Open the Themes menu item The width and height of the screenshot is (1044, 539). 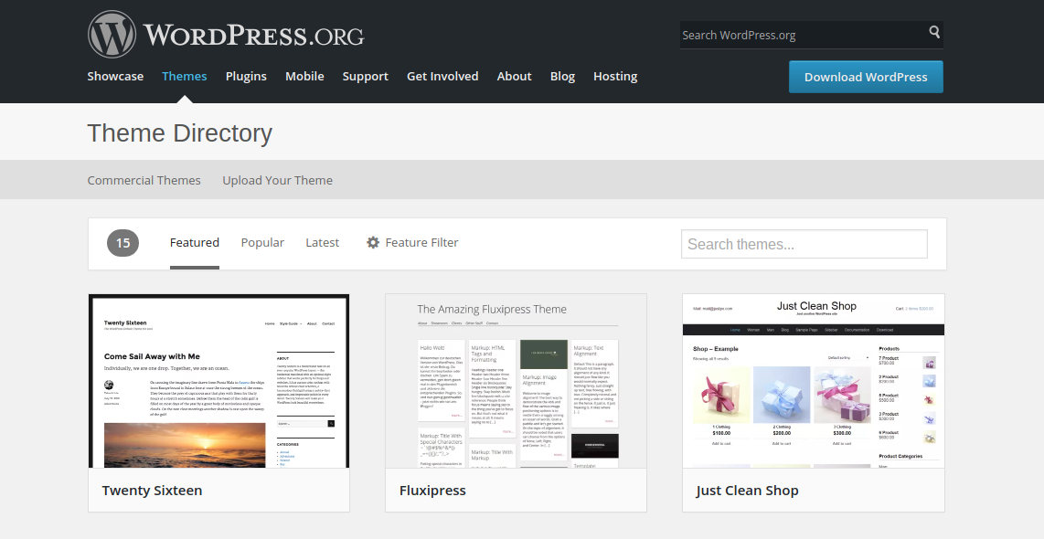point(184,76)
